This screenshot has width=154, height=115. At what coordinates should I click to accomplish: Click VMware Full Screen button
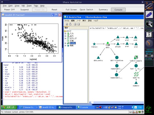pyautogui.click(x=71, y=10)
